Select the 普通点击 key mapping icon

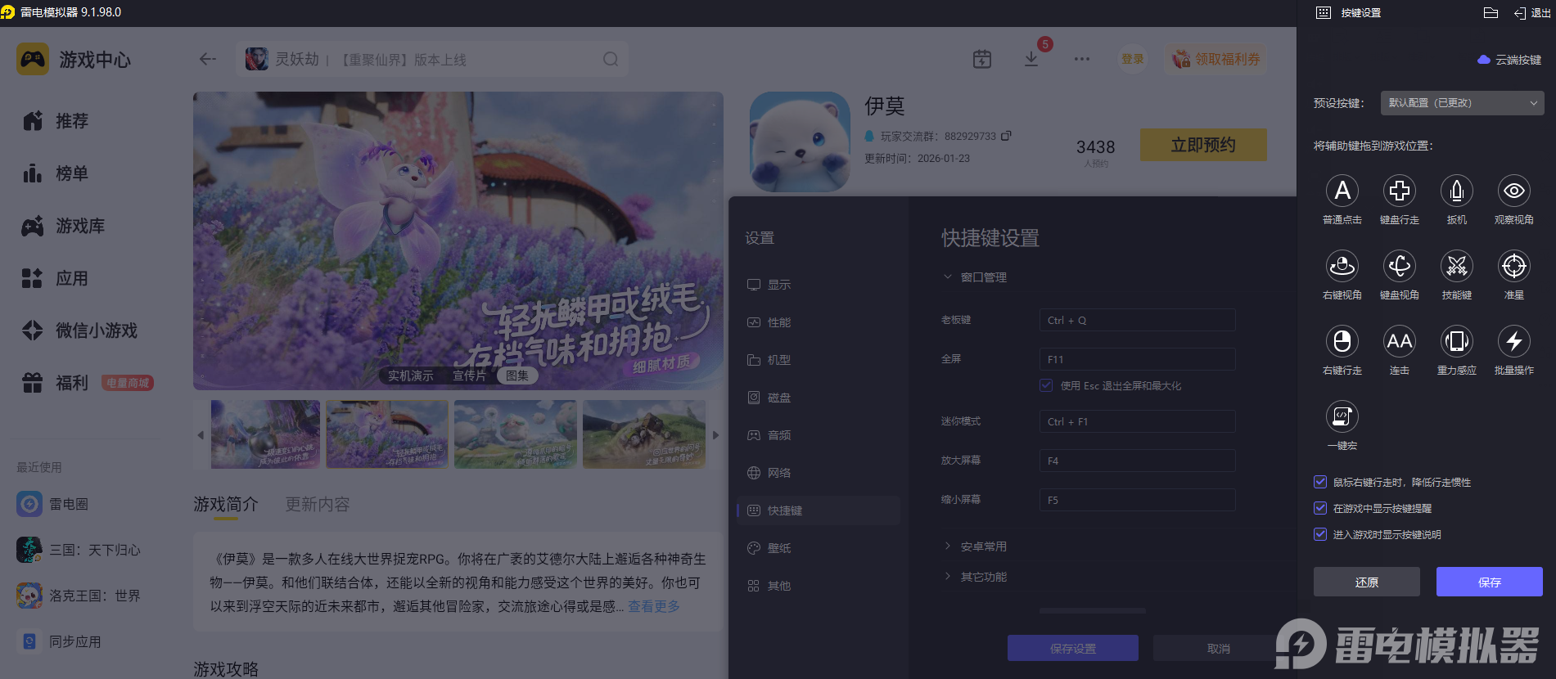[1342, 191]
